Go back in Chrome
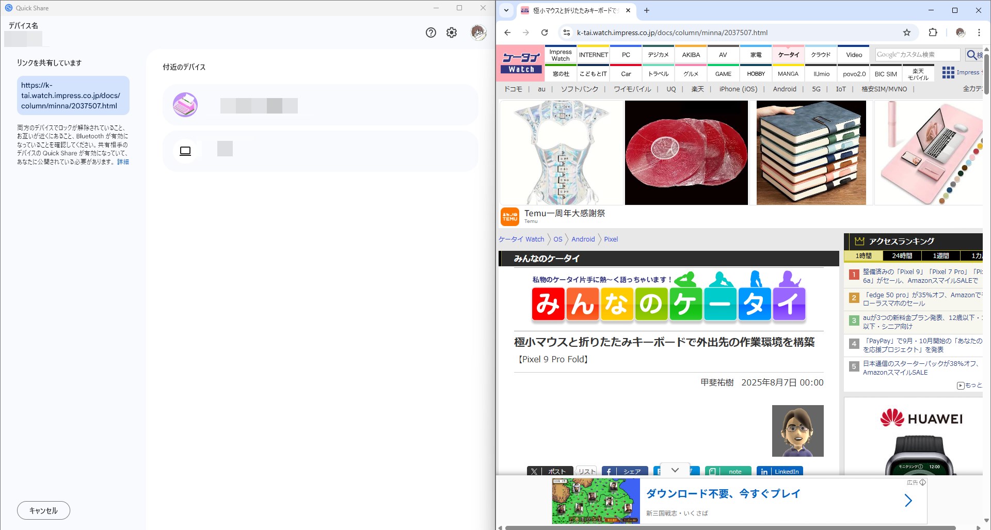Viewport: 991px width, 530px height. coord(507,33)
